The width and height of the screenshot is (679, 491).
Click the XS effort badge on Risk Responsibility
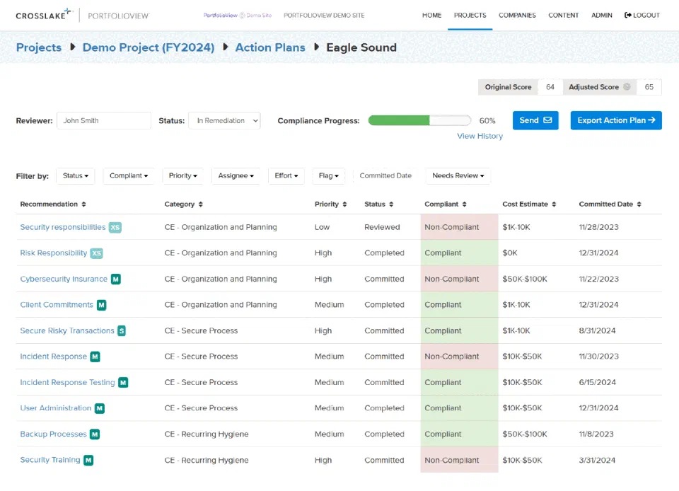click(97, 253)
